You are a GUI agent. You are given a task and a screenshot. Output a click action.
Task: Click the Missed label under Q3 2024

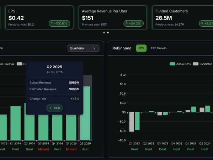(43, 149)
